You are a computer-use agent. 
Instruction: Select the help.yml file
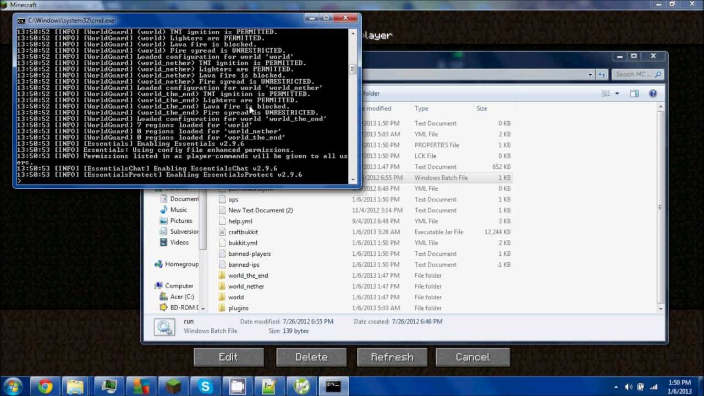(x=240, y=221)
